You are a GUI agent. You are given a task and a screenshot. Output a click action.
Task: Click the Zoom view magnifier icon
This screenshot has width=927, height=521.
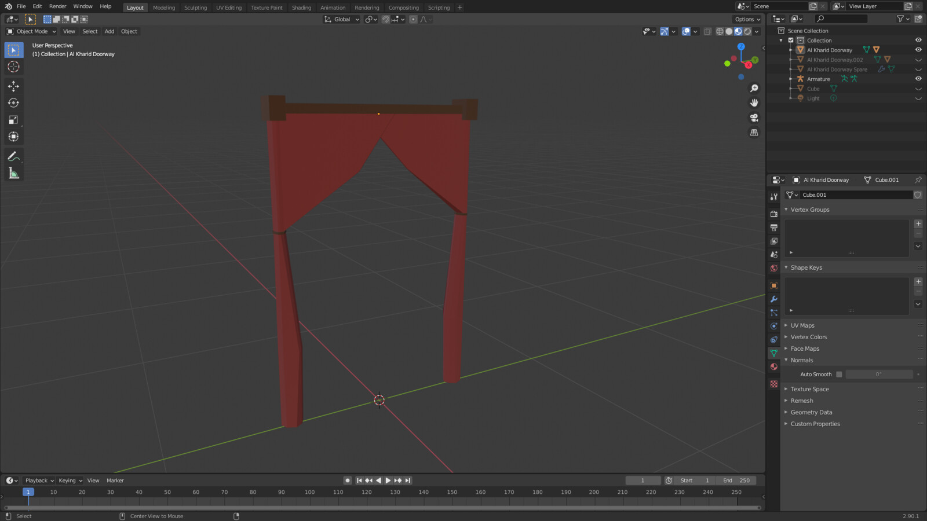[x=754, y=89]
